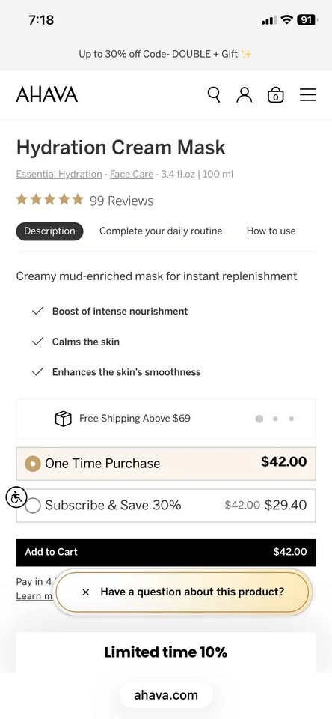Tap the Have a question about this product bubble
Screen dimensions: 332x719
192,592
